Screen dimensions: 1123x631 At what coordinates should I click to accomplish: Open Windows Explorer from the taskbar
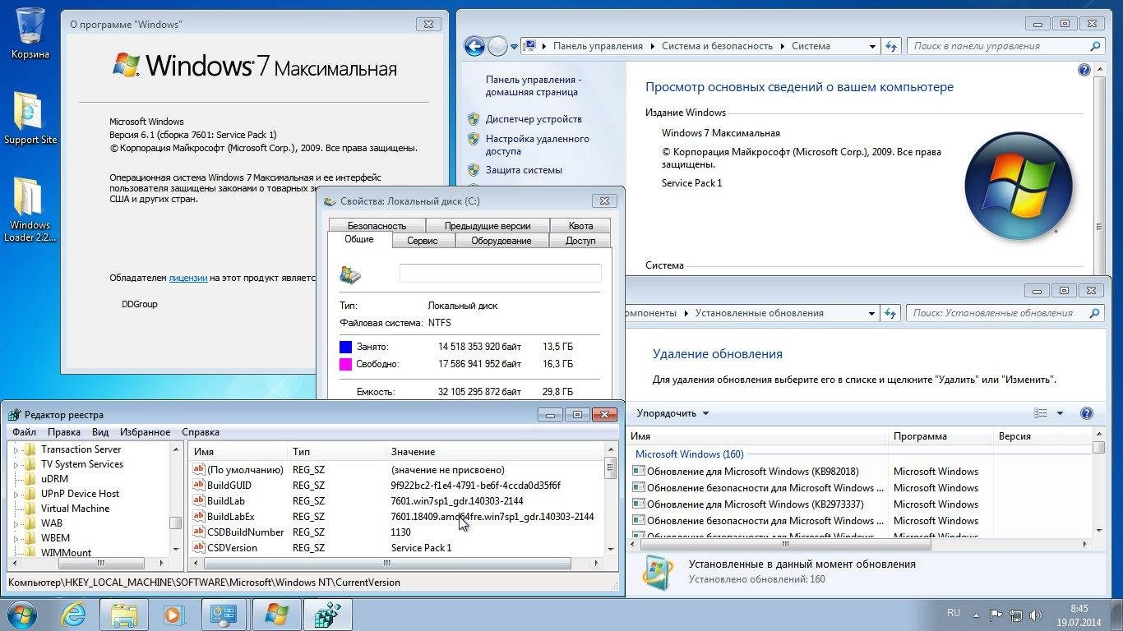coord(123,614)
